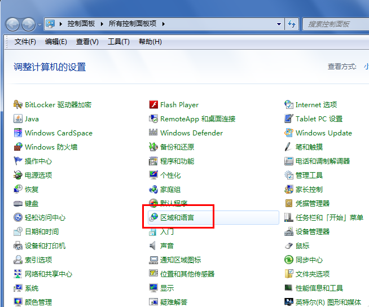The image size is (369, 307).
Task: Open 程序和功能 icon
Action: (153, 161)
